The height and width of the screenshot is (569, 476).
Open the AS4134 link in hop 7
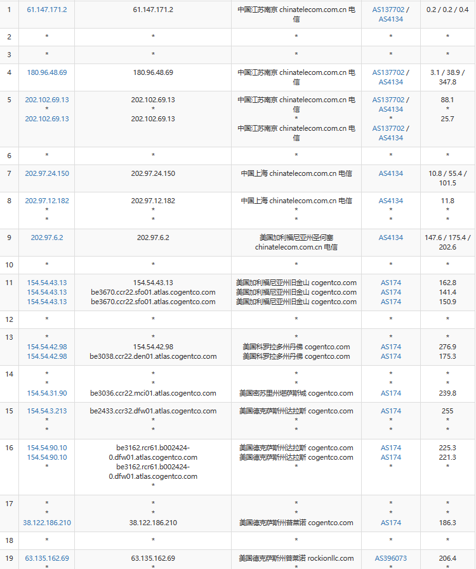(x=391, y=173)
